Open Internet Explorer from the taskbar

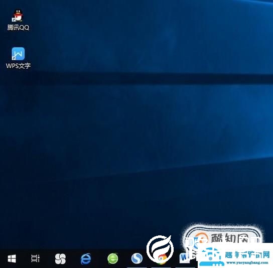point(86,258)
